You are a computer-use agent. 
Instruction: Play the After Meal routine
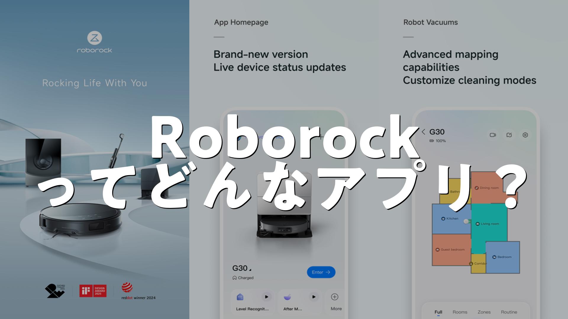point(314,297)
